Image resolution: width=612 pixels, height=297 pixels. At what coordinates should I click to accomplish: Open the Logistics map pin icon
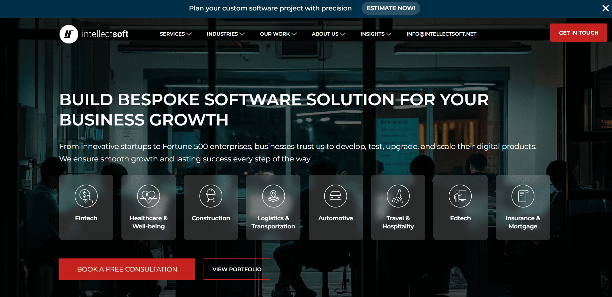(273, 196)
